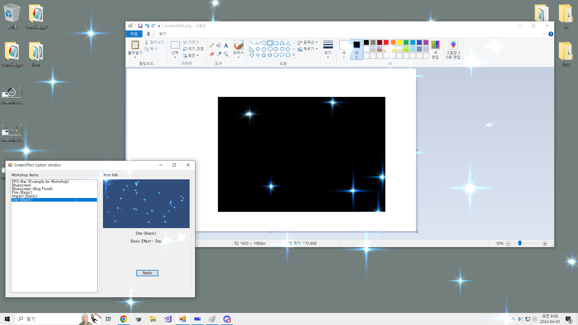The image size is (578, 325).
Task: Click Apply in the ScreenEffect Option Window
Action: [147, 273]
